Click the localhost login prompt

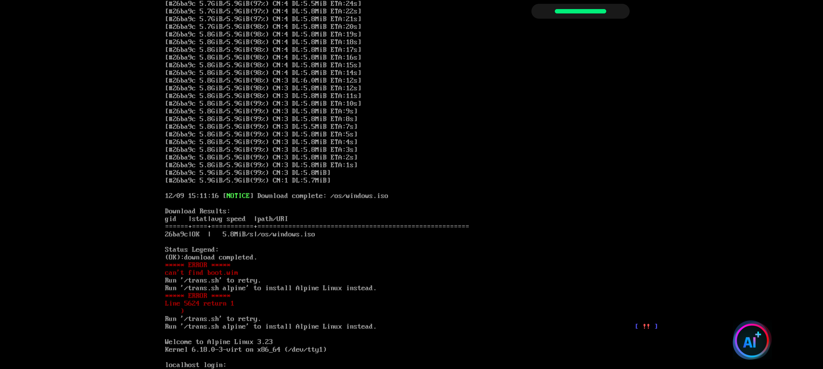(196, 365)
